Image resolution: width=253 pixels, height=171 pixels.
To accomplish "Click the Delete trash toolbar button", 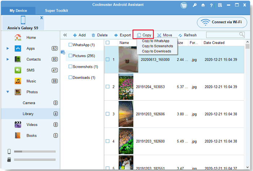I will (99, 35).
